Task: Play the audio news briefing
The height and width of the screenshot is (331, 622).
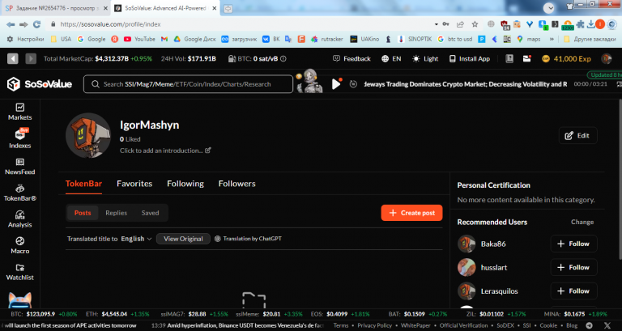Action: tap(336, 84)
